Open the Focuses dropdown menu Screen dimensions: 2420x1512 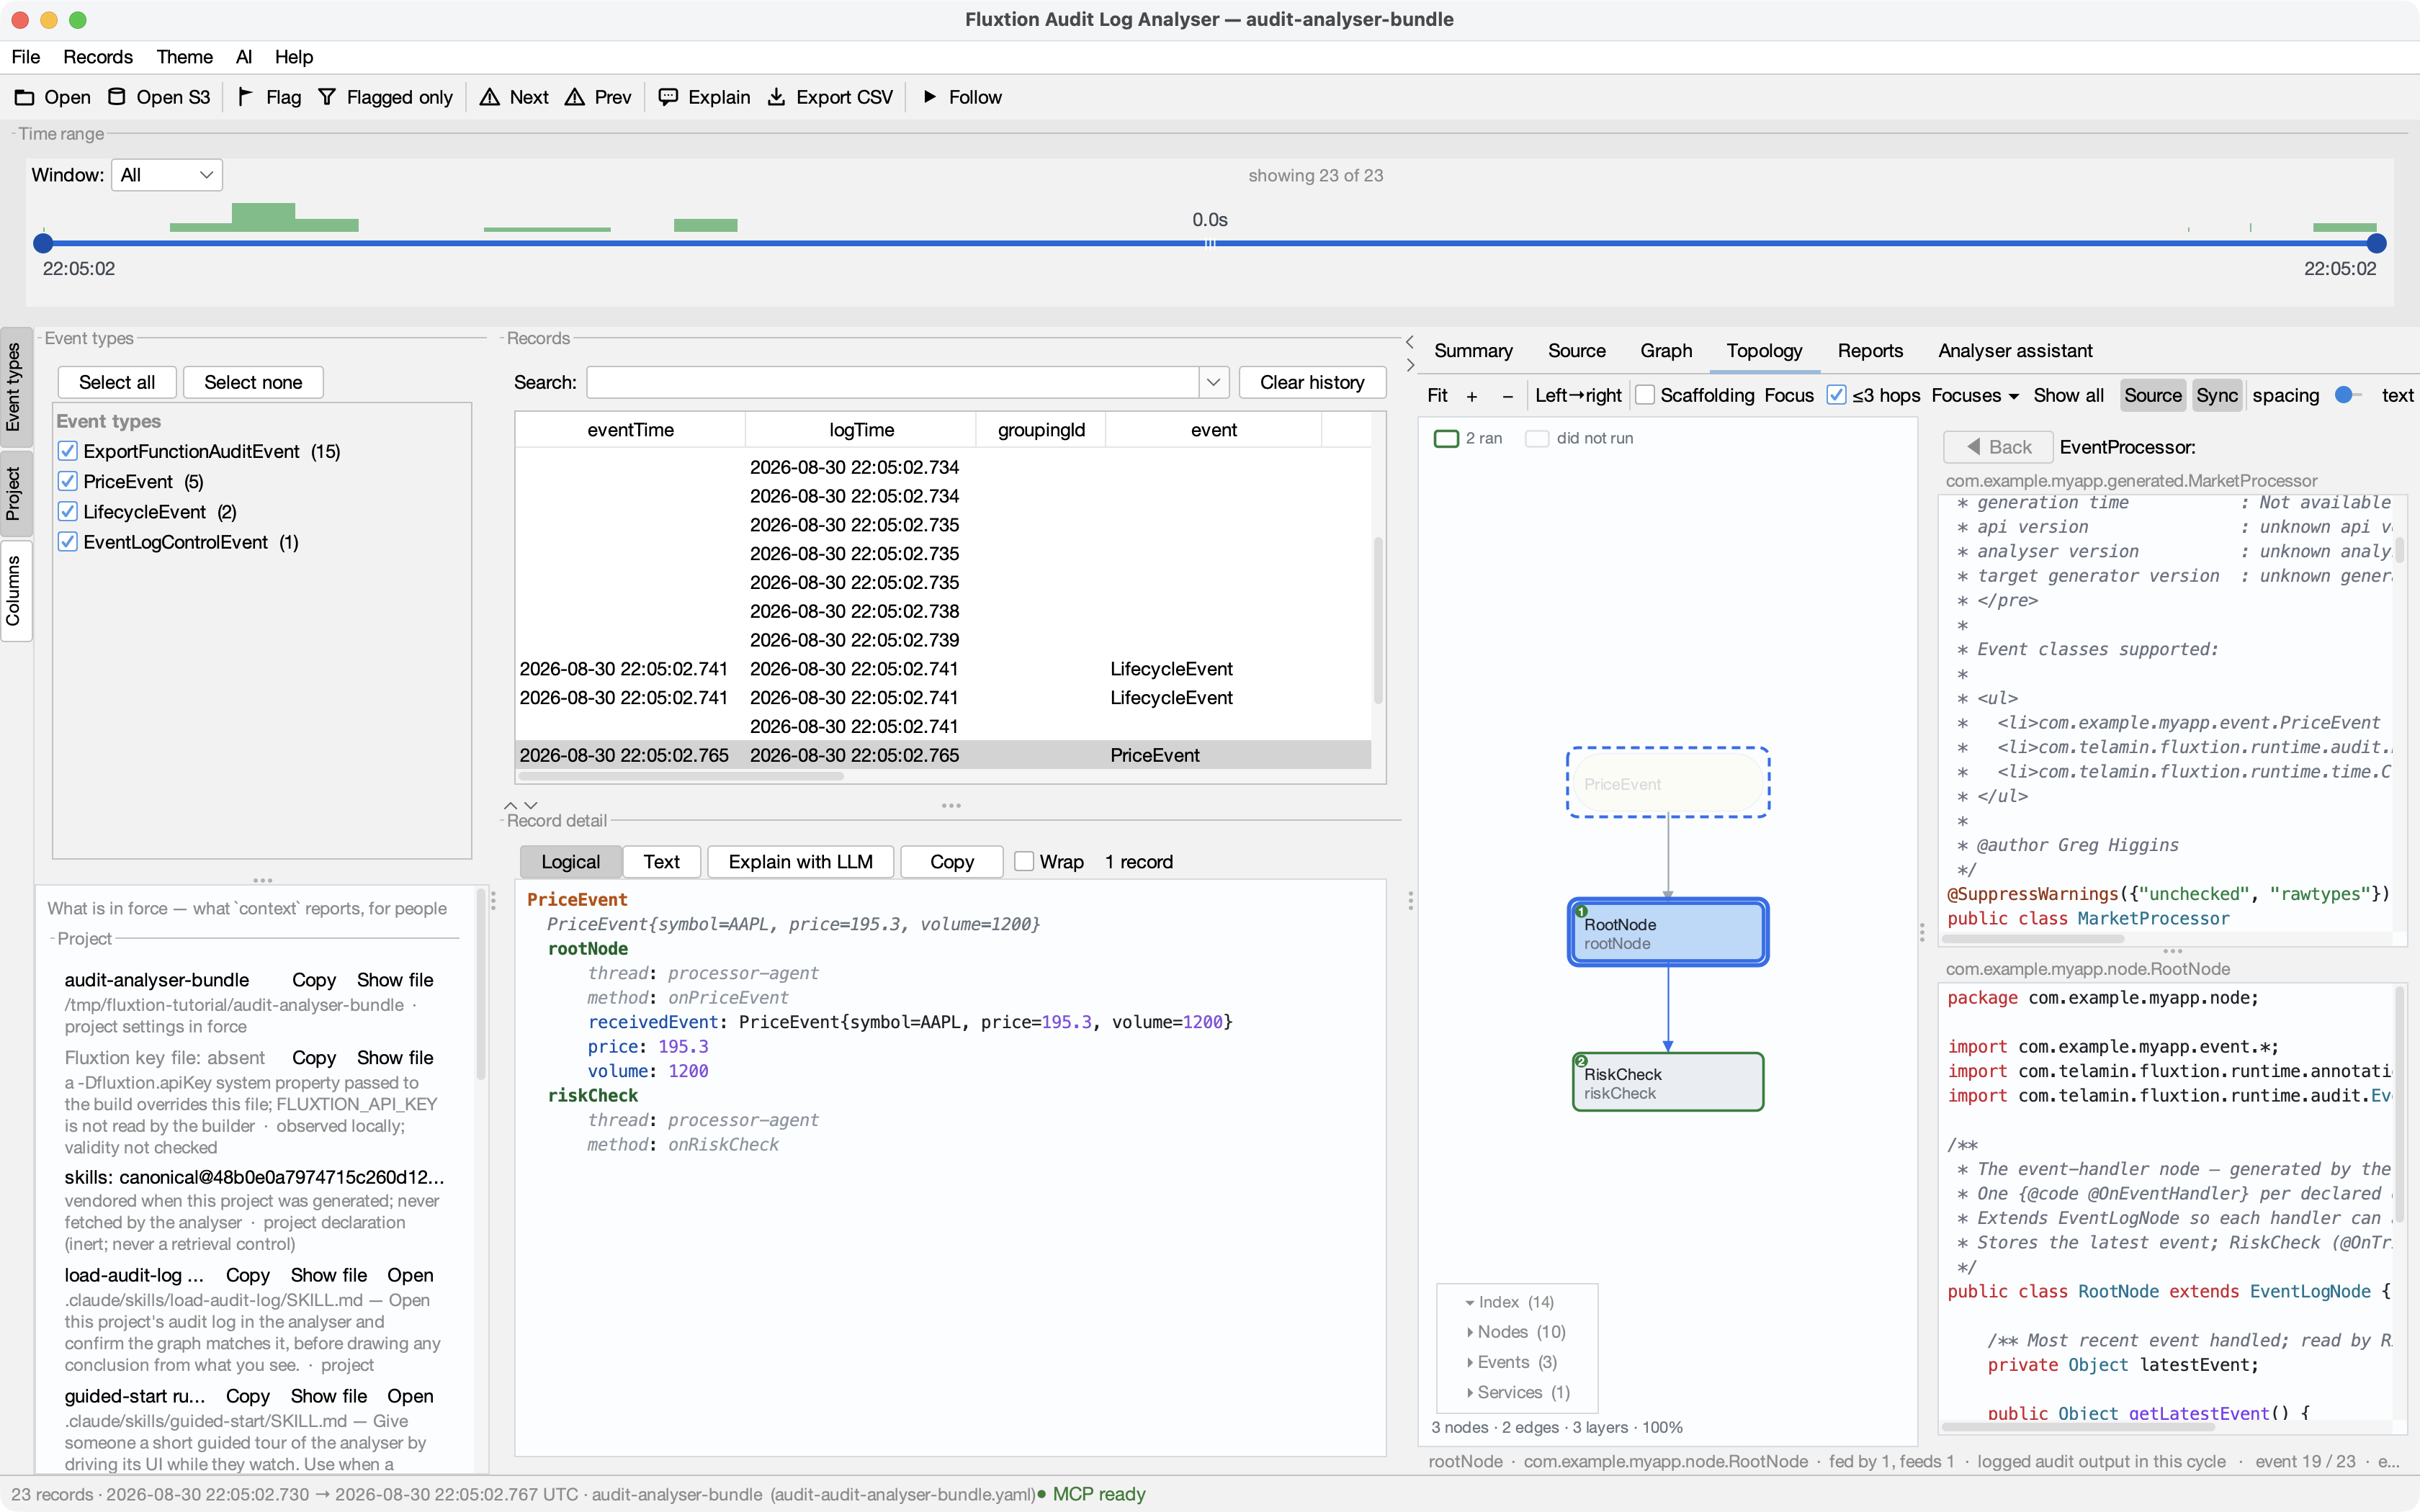pos(1975,396)
